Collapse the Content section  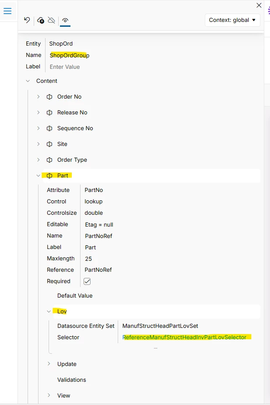[28, 81]
